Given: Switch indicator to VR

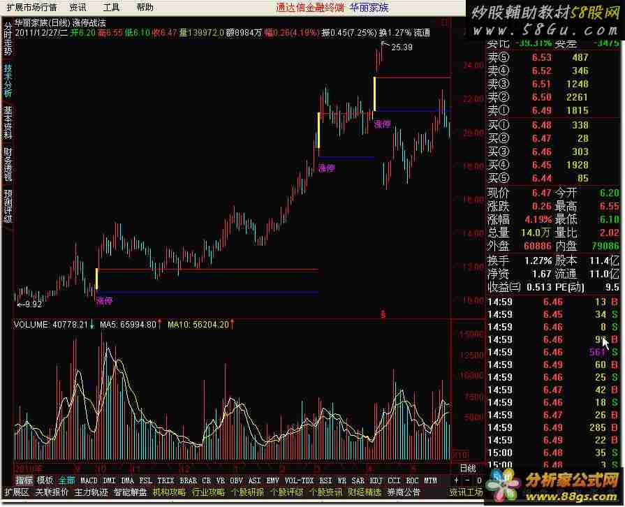Looking at the screenshot, I should click(221, 480).
